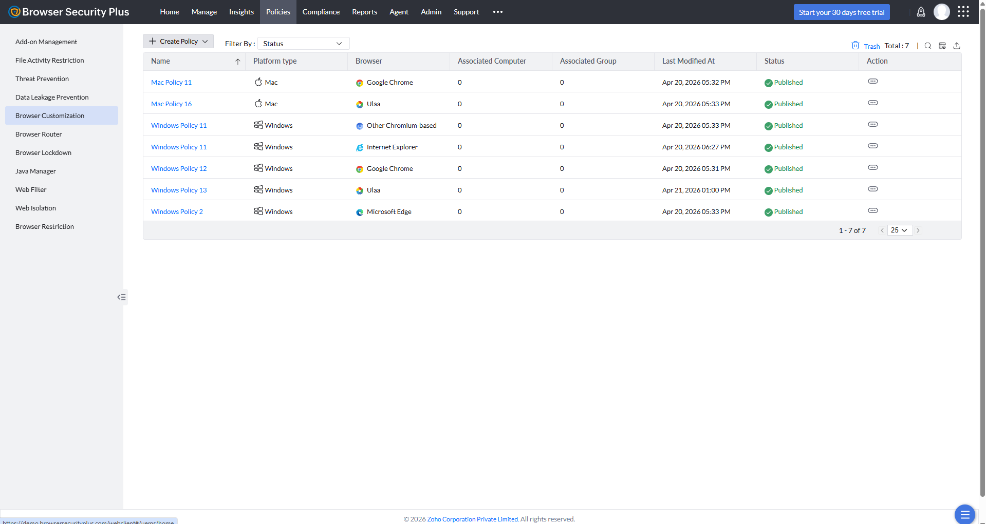Open the Windows Policy 2 link
The height and width of the screenshot is (524, 986).
point(177,211)
